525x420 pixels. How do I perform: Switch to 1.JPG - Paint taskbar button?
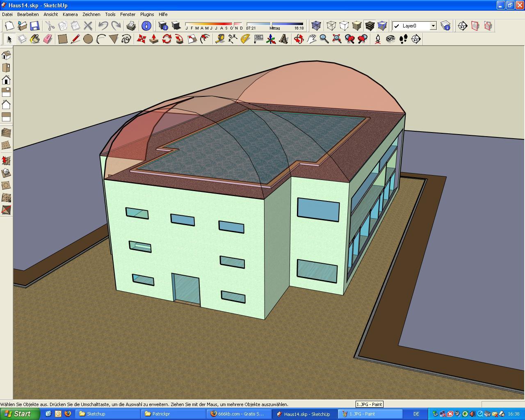(x=370, y=414)
